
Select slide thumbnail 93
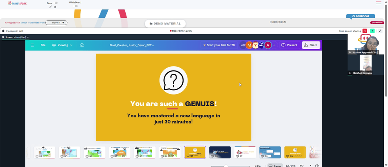point(145,152)
